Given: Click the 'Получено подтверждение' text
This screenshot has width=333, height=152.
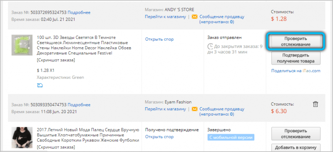Looking at the screenshot, I should pos(172,130).
